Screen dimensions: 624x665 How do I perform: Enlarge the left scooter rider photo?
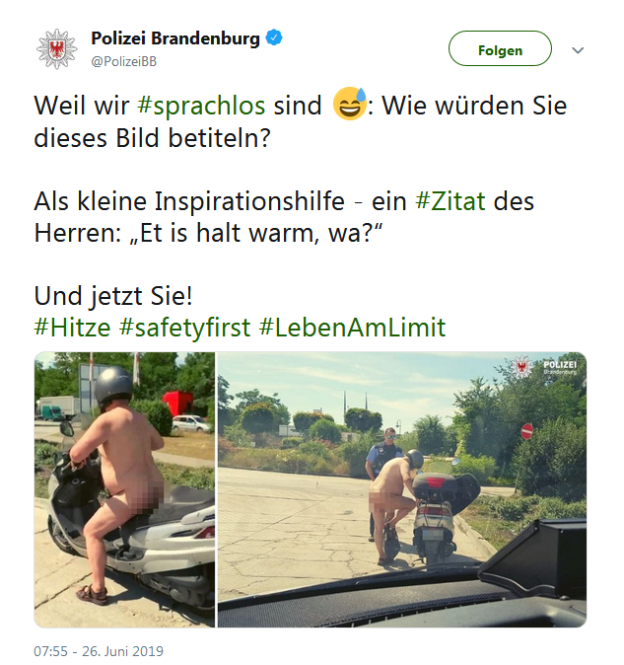click(x=124, y=489)
